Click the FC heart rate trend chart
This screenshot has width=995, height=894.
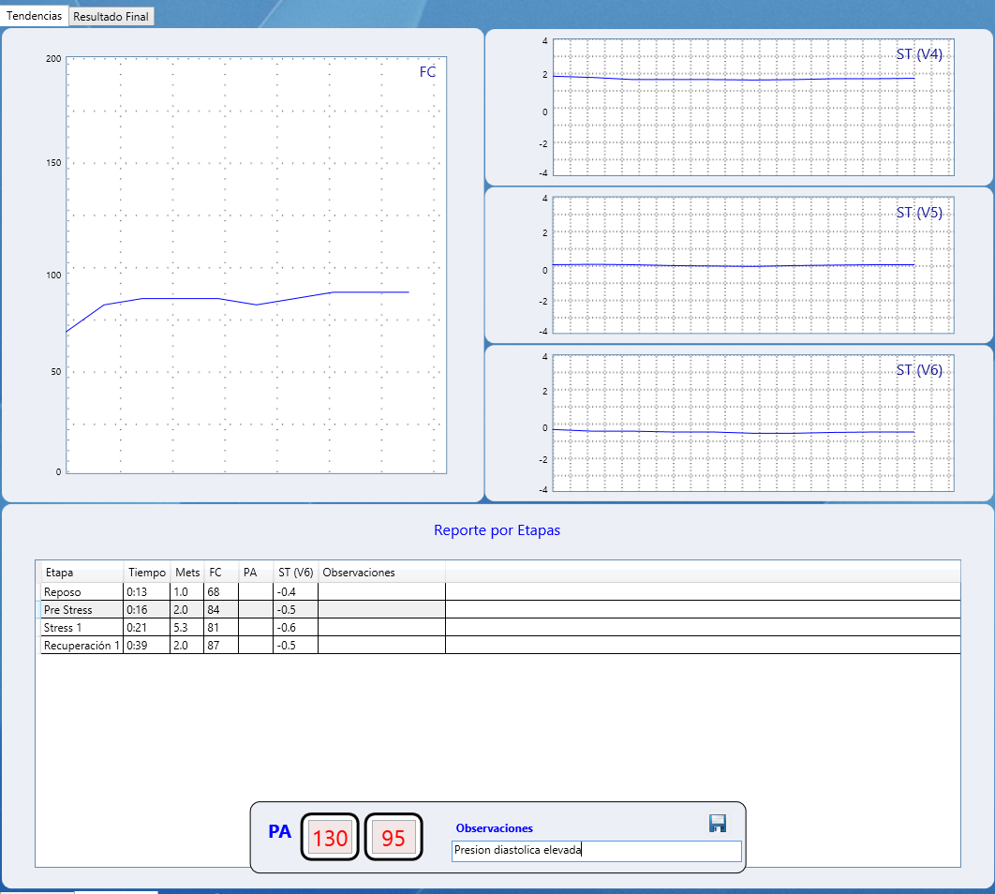point(256,265)
